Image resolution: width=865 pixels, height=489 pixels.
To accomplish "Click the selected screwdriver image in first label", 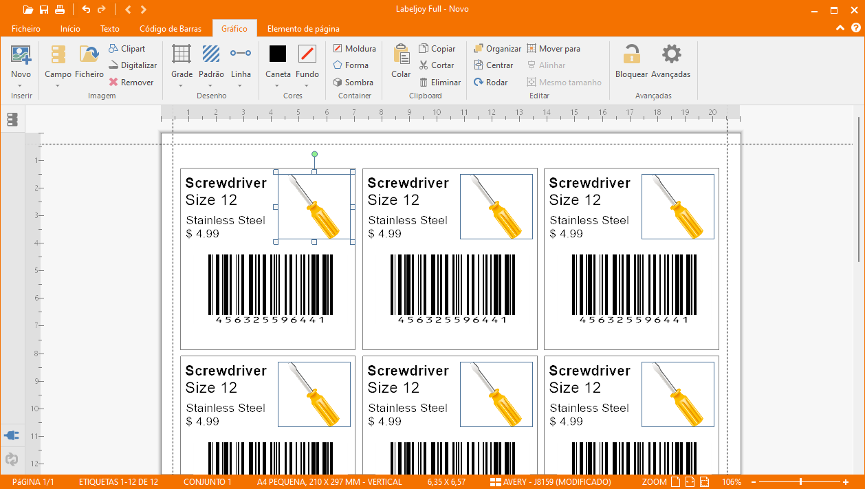I will coord(314,206).
